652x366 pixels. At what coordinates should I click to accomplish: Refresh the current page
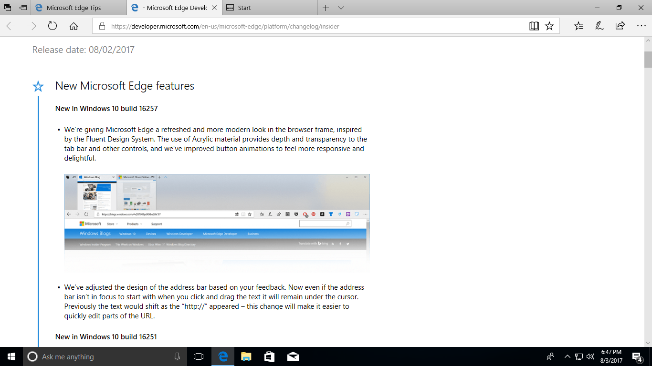pyautogui.click(x=53, y=26)
